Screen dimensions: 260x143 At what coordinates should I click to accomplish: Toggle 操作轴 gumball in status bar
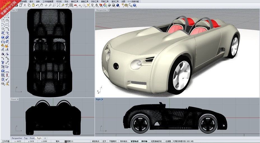click(144, 141)
